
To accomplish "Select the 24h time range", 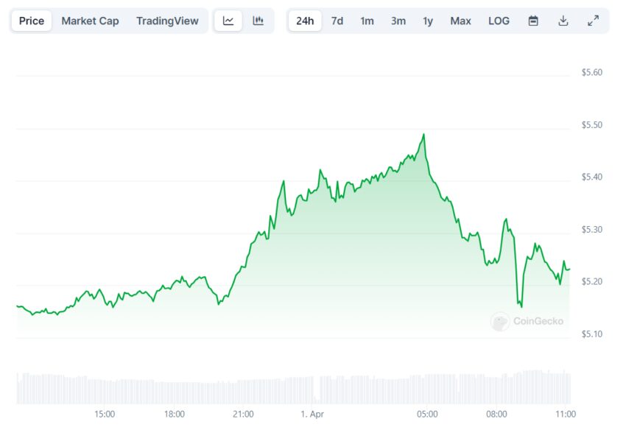I will (x=305, y=21).
